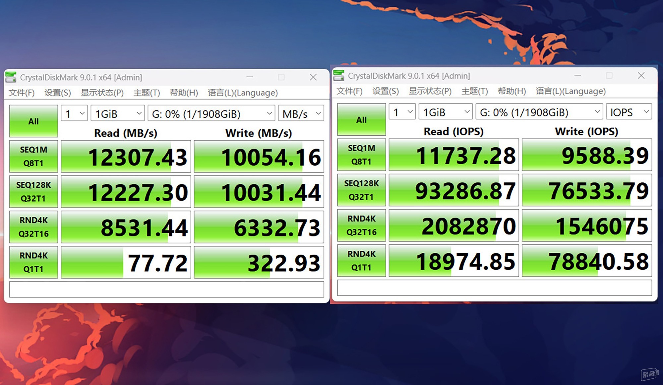Click the comment field in left window

(x=166, y=289)
